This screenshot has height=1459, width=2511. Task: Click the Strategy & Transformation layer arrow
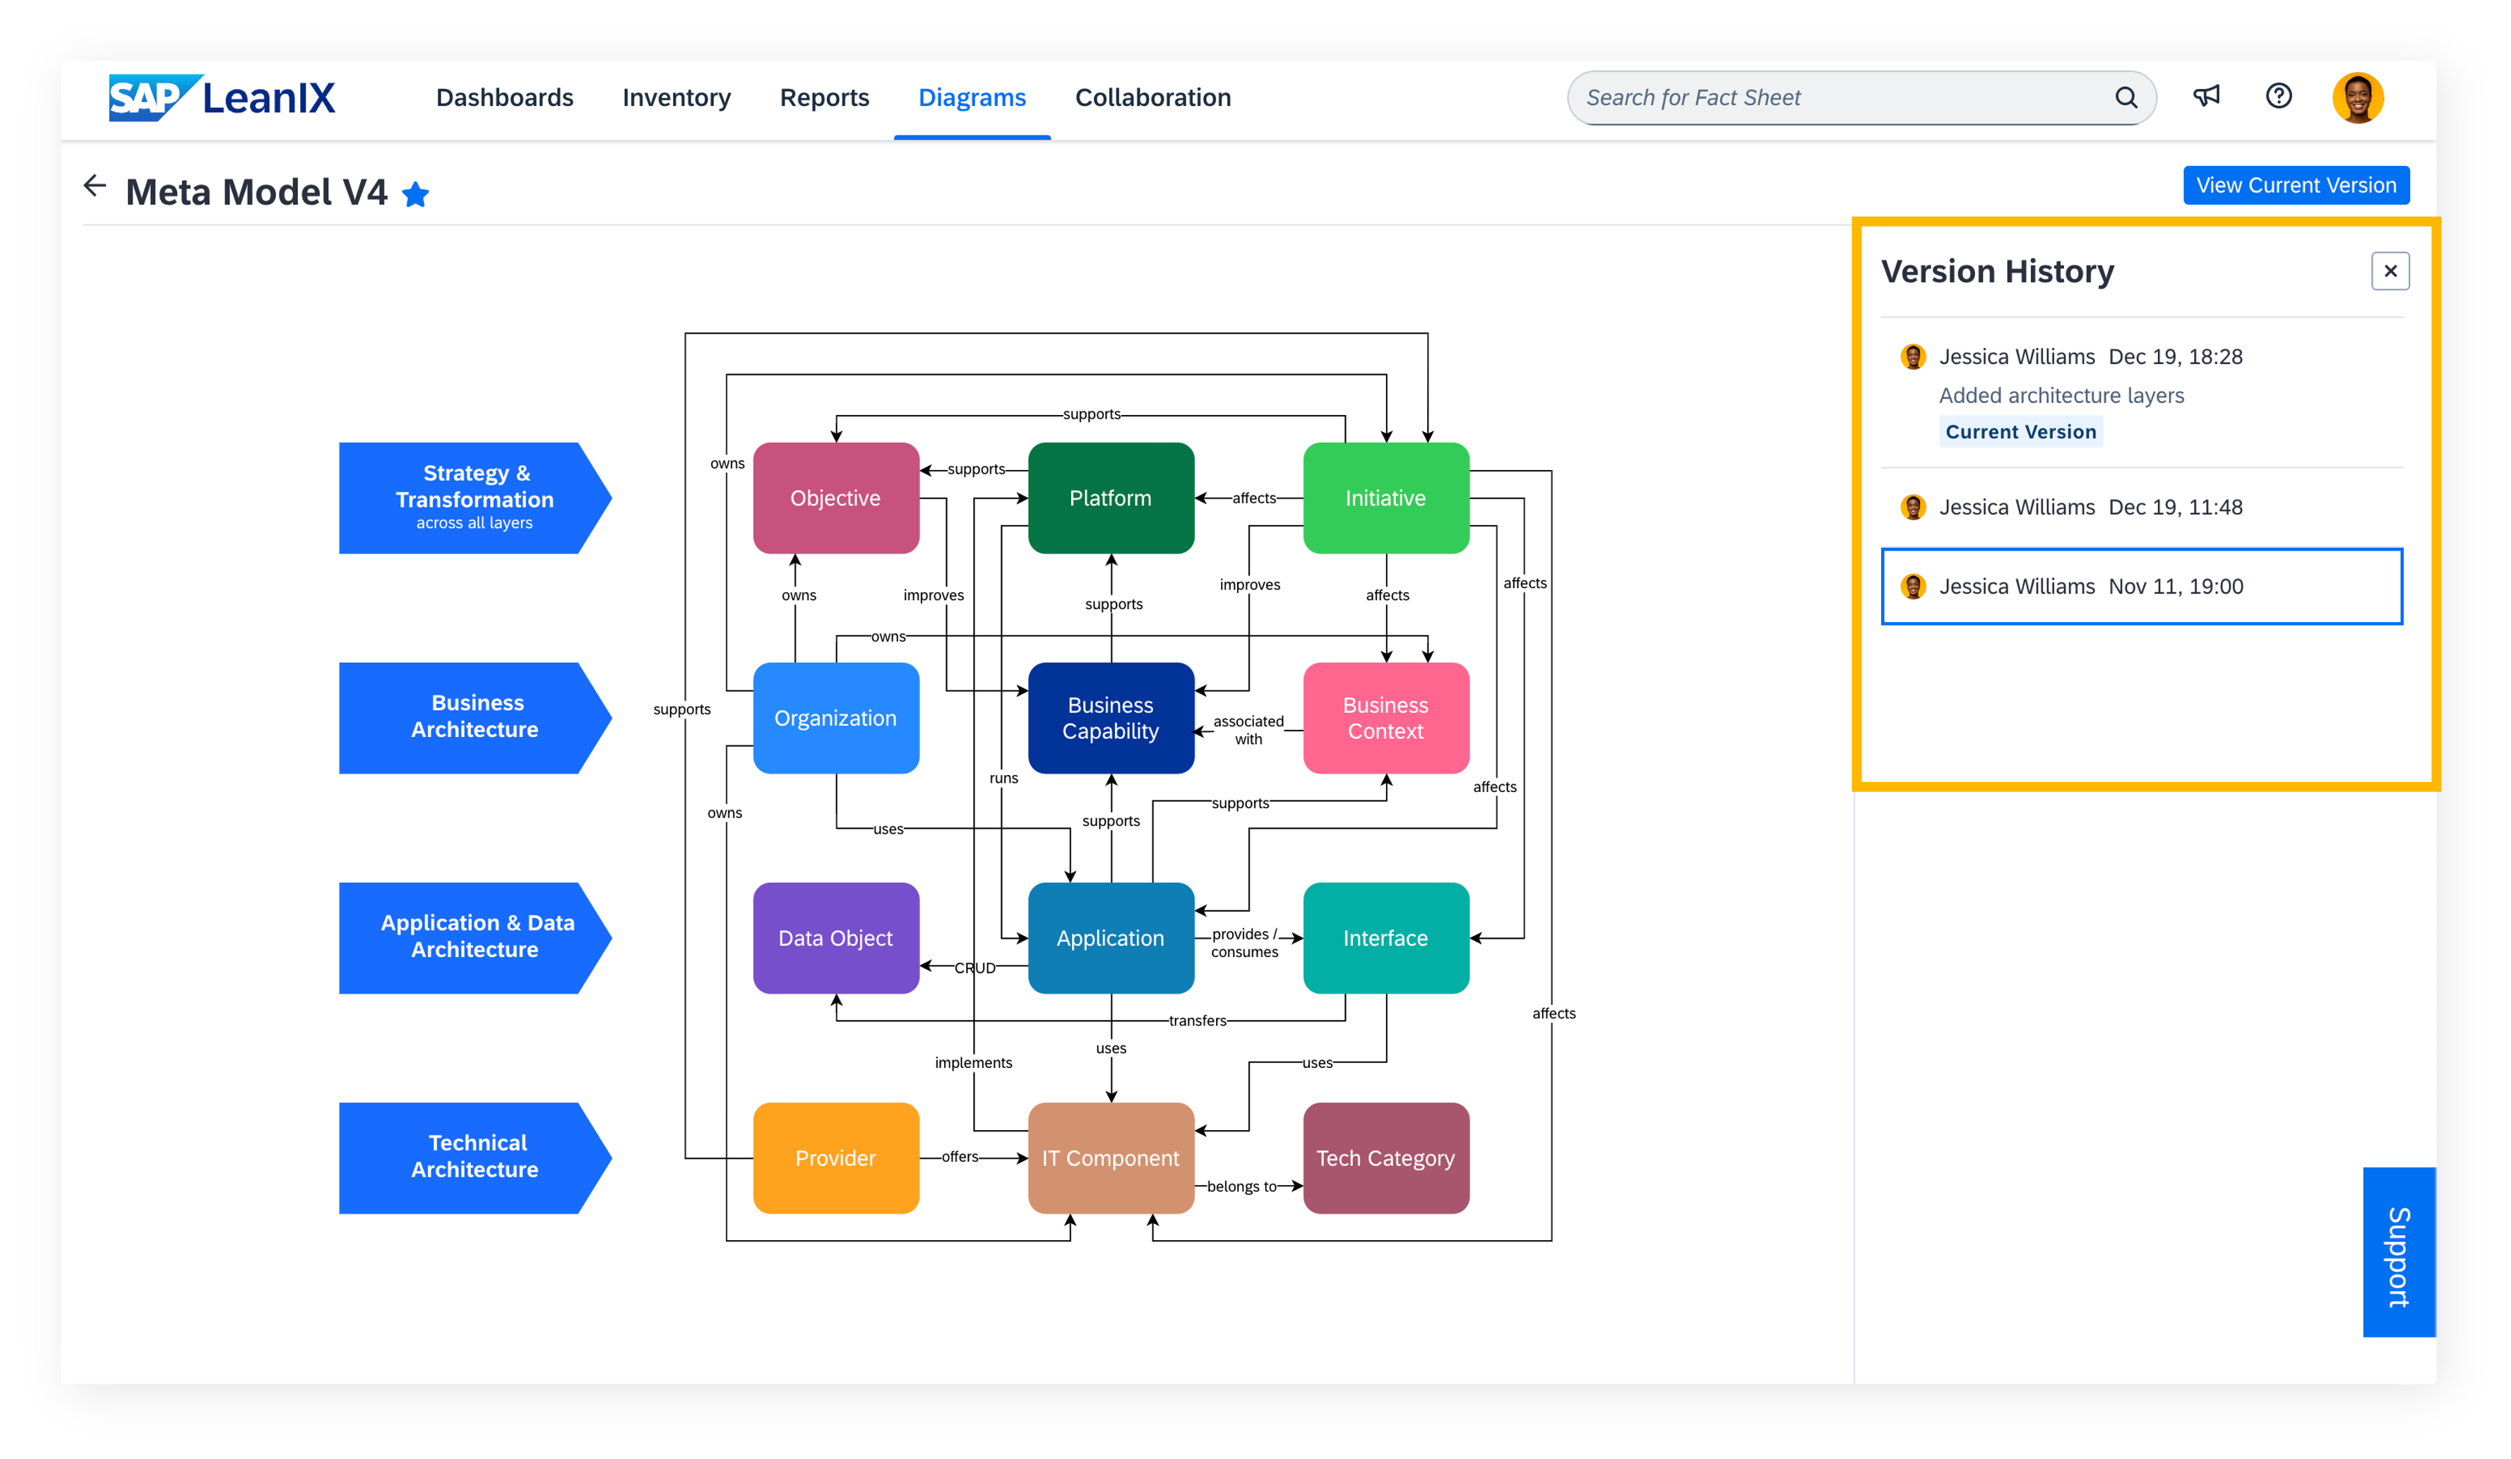click(x=475, y=498)
